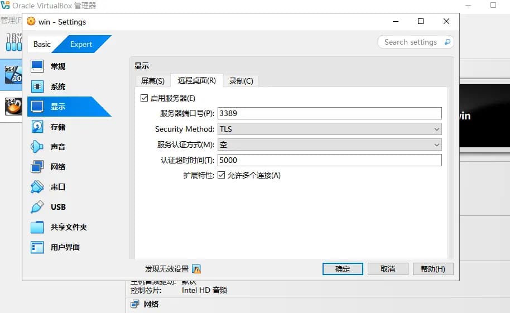510x313 pixels.
Task: Open the 系统 (System) chip icon
Action: (x=37, y=86)
